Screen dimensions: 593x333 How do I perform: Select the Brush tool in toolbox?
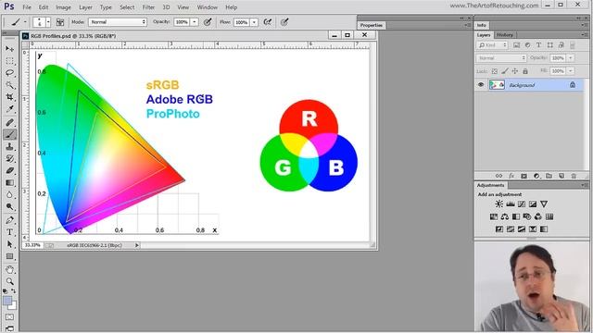point(10,134)
